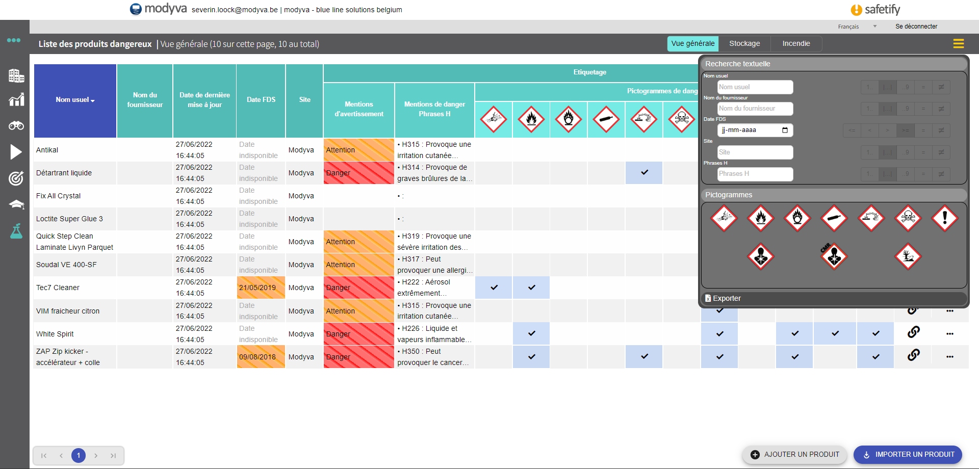
Task: Toggle corrosive checkmark for ZAP Zip kicker
Action: (x=644, y=357)
